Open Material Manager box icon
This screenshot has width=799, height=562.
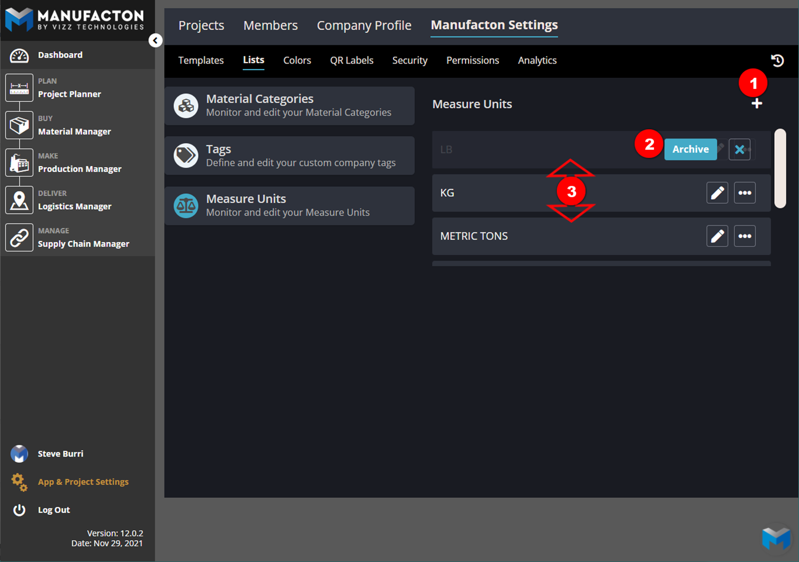click(x=19, y=125)
